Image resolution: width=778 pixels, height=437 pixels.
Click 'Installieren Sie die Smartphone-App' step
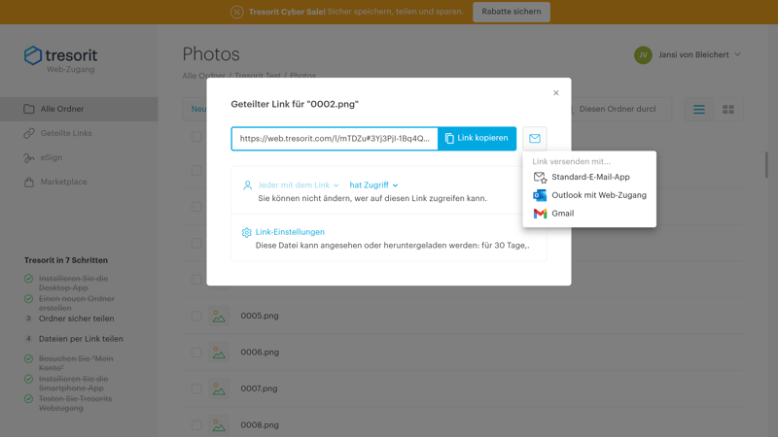pyautogui.click(x=74, y=384)
